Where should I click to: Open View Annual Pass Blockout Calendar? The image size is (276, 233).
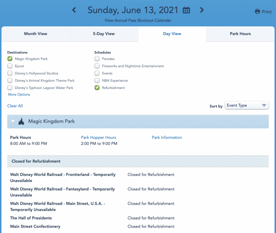[138, 20]
